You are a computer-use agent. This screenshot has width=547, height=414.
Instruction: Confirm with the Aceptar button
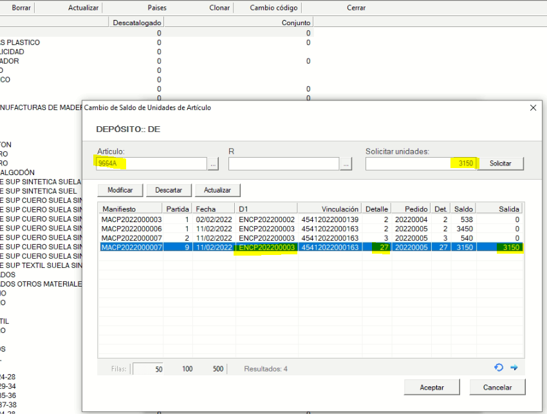click(x=432, y=387)
